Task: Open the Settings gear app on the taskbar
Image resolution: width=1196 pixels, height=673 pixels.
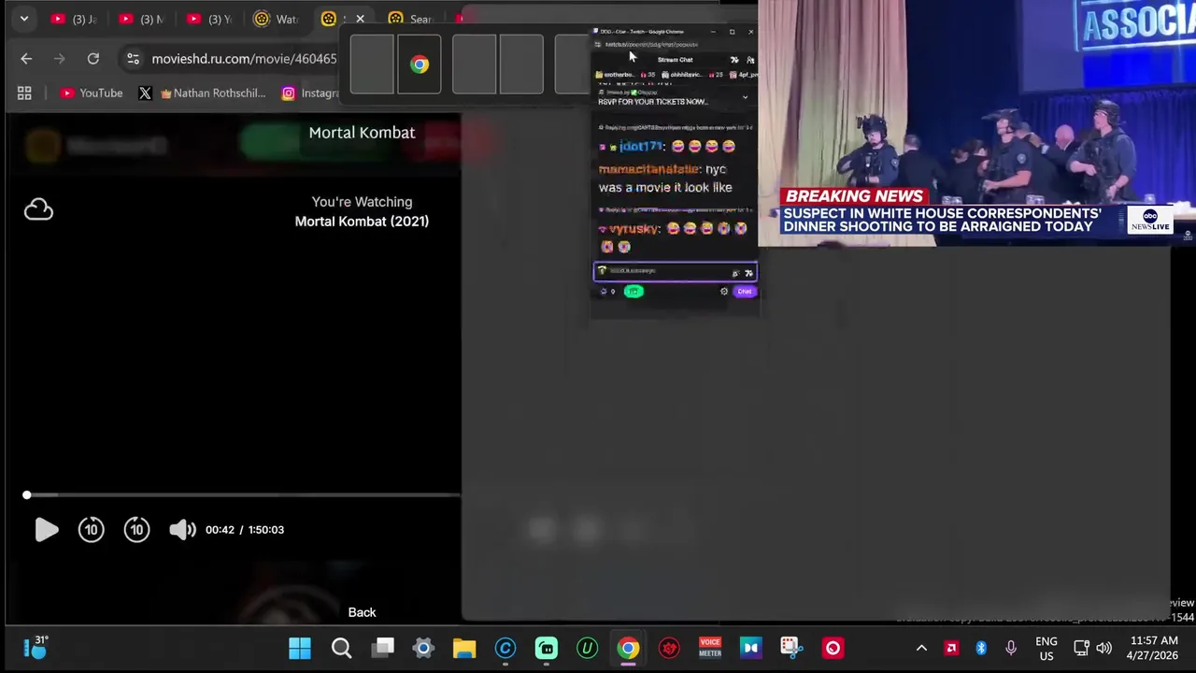Action: pos(423,648)
